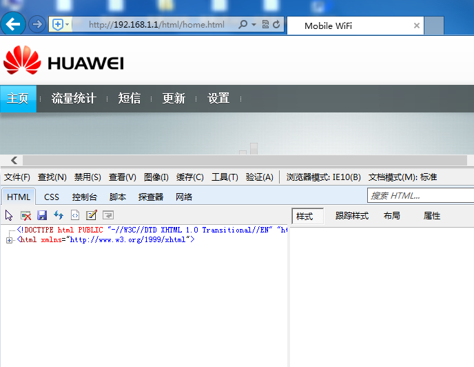This screenshot has width=474, height=367.
Task: Click the refresh page icon in address bar
Action: click(x=277, y=25)
